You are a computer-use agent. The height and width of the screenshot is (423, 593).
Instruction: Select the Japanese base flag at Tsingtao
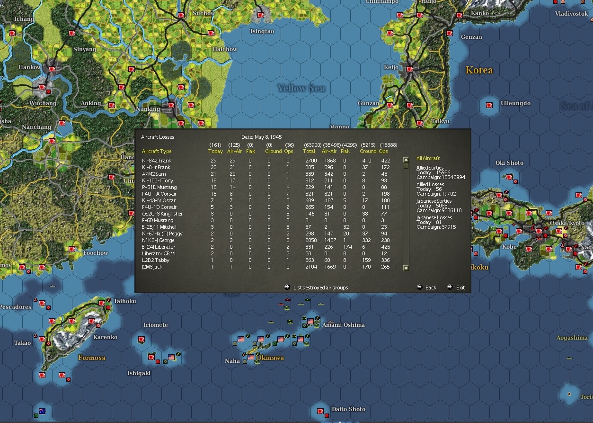[x=260, y=15]
